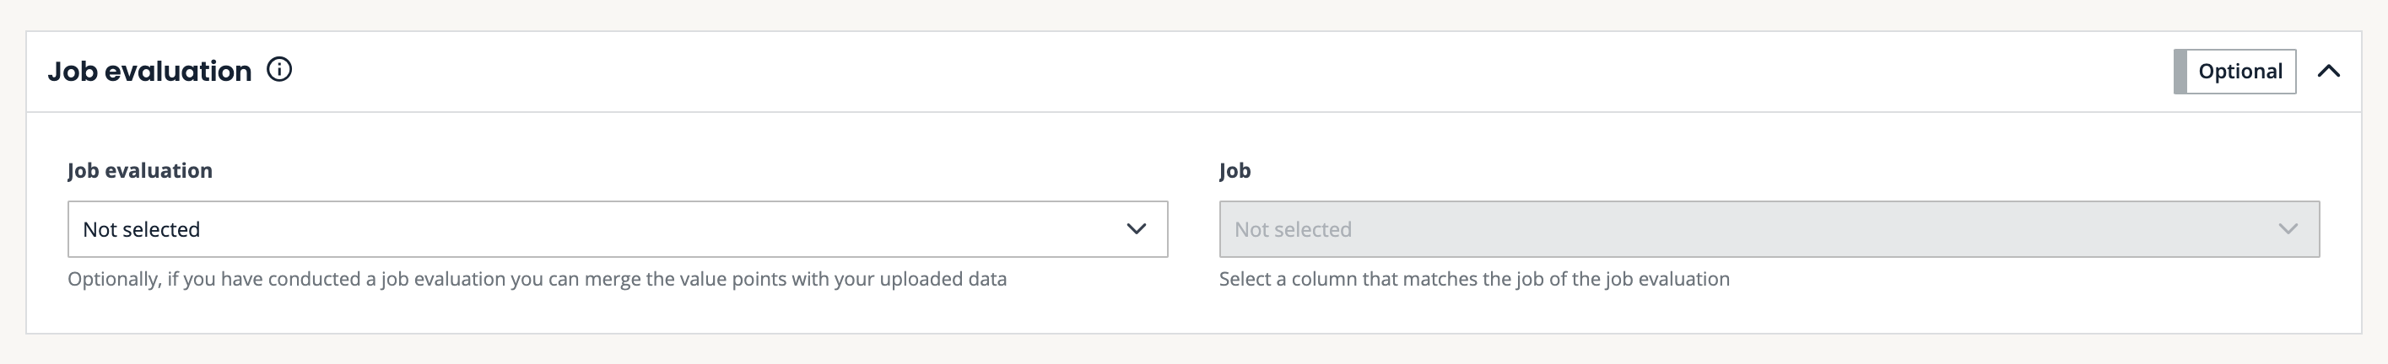The width and height of the screenshot is (2388, 364).
Task: Click "Not selected" text in Job evaluation field
Action: click(x=141, y=230)
